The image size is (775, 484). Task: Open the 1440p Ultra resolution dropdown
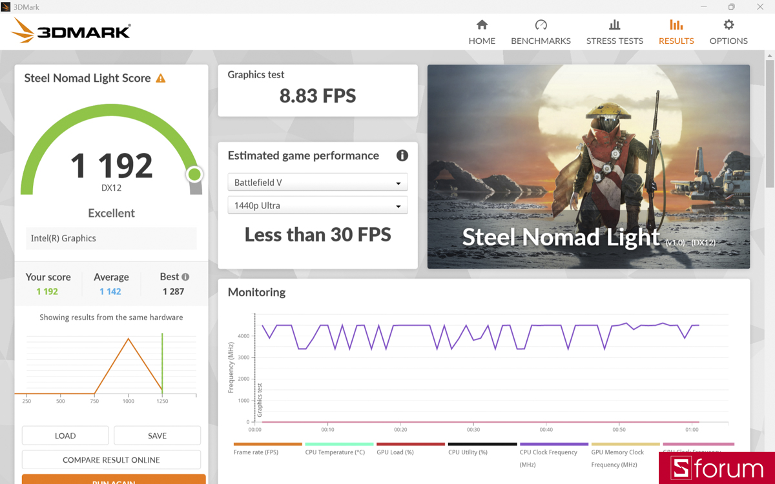pyautogui.click(x=318, y=206)
